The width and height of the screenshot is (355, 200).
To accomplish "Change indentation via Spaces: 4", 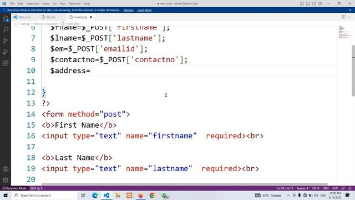I will (302, 188).
